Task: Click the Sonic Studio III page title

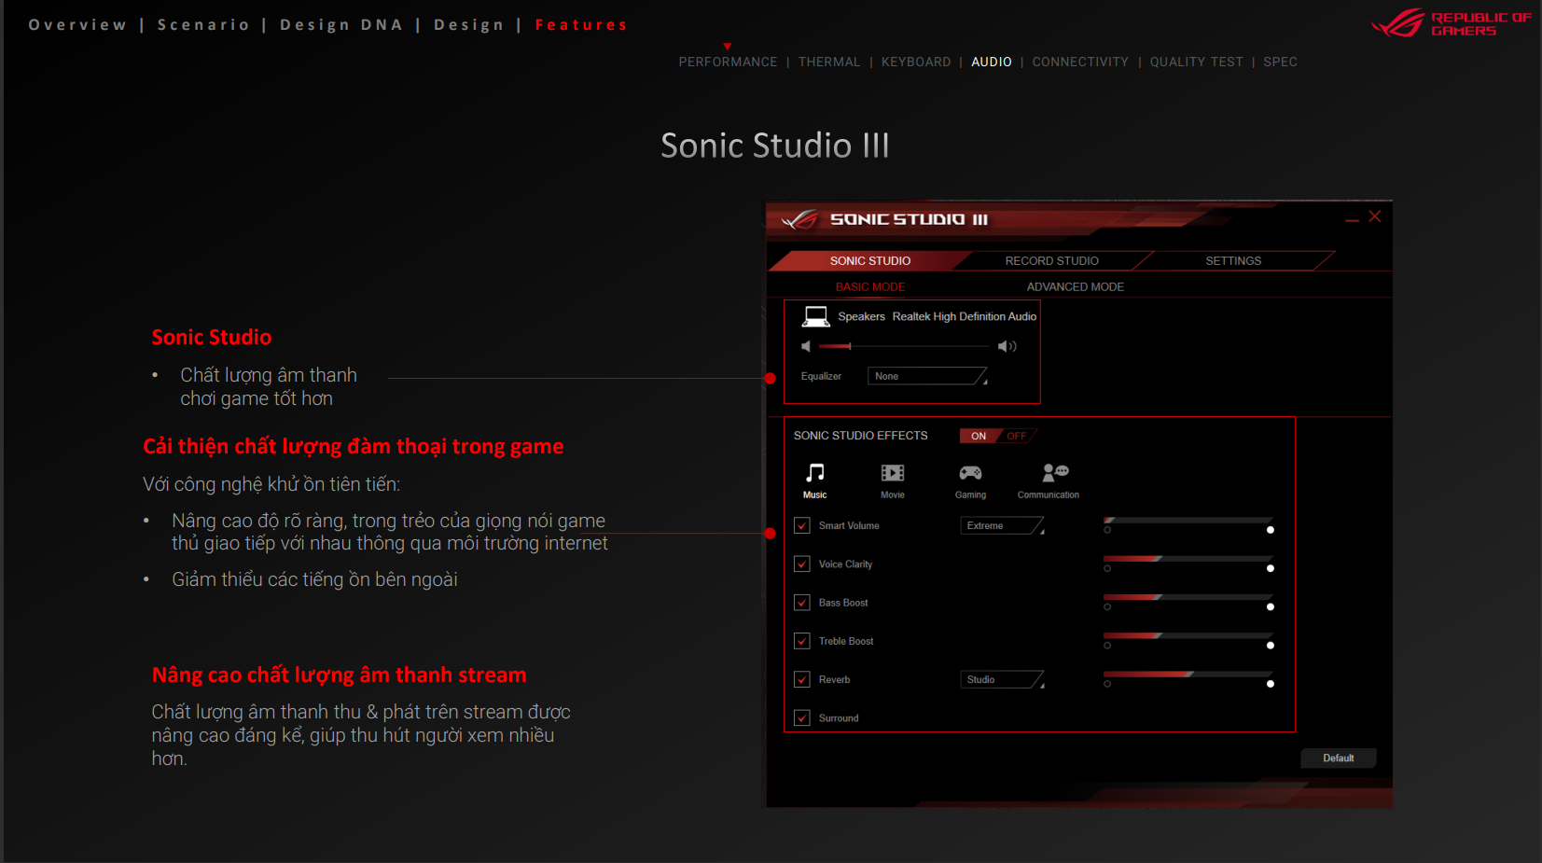Action: coord(775,146)
